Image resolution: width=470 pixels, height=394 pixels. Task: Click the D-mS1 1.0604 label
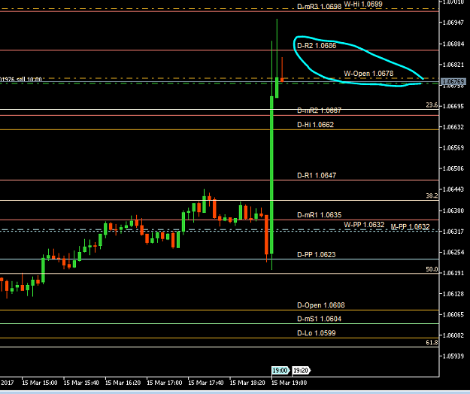pyautogui.click(x=320, y=319)
